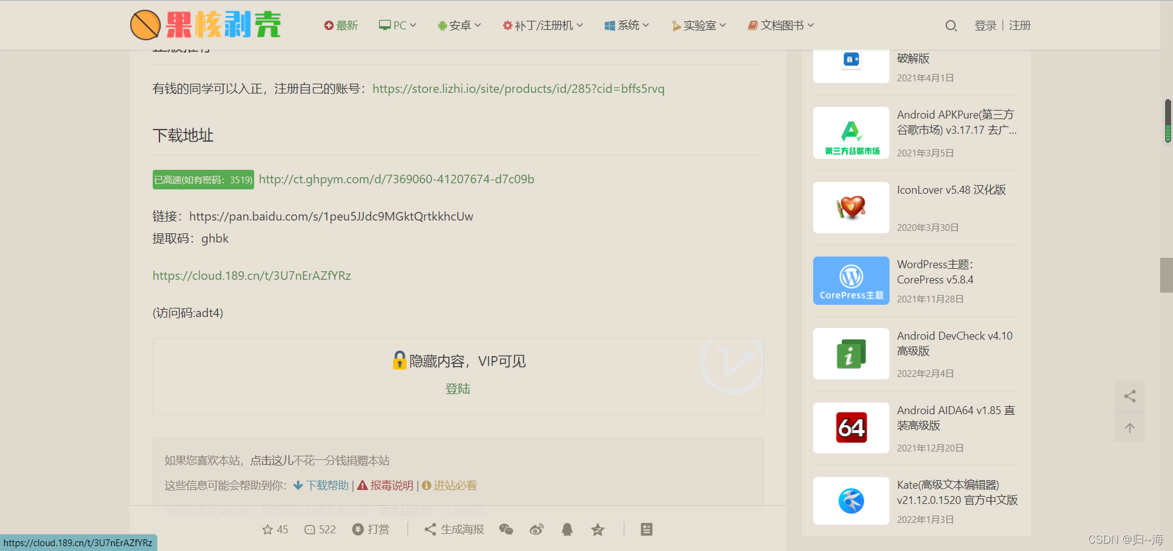1173x551 pixels.
Task: Toggle the bell notification icon at bottom
Action: [567, 529]
